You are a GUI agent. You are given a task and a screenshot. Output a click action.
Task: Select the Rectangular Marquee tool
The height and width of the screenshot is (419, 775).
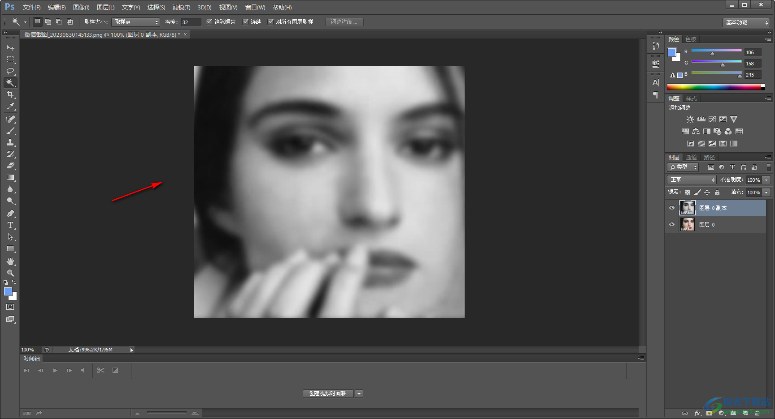tap(10, 60)
